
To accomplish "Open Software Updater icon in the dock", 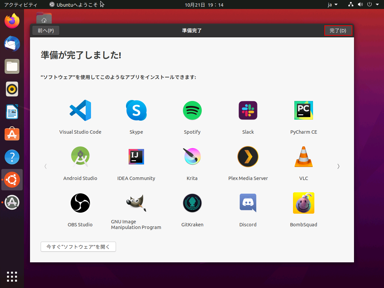I will click(12, 202).
